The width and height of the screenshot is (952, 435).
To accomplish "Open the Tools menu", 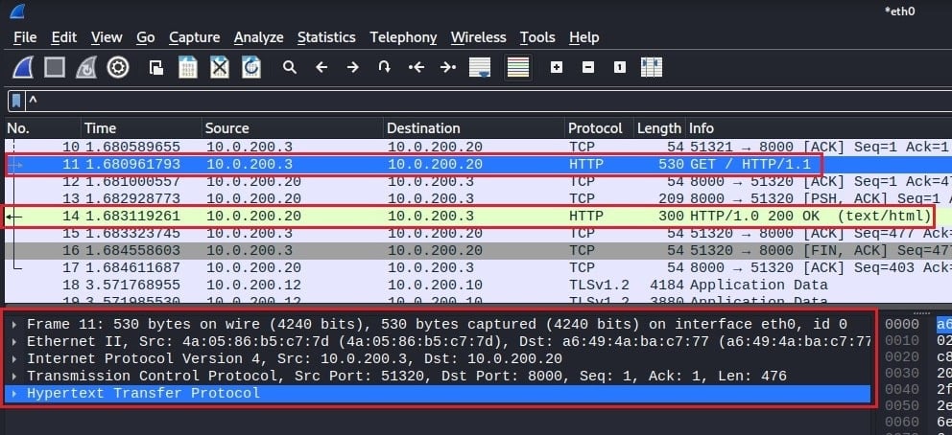I will point(537,37).
